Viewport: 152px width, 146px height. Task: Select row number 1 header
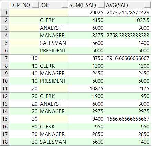[x=4, y=13]
